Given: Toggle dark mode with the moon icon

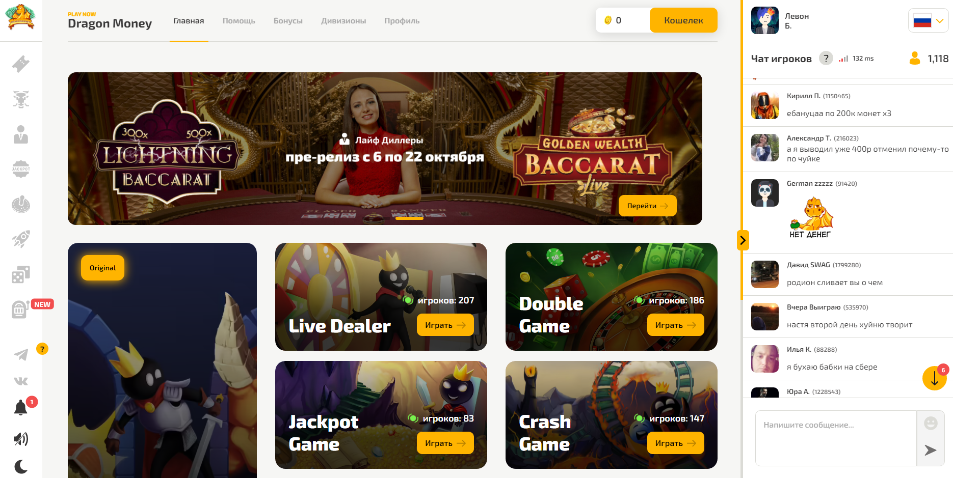Looking at the screenshot, I should click(x=21, y=466).
